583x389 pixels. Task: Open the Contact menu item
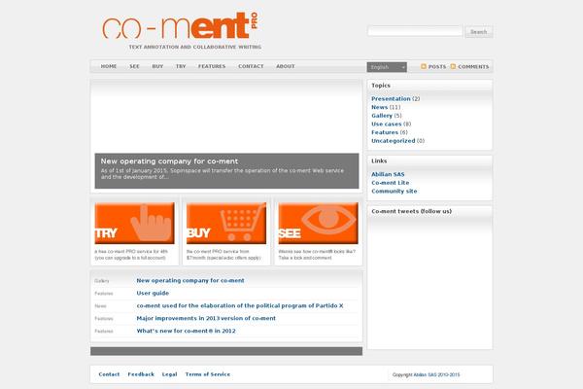click(x=251, y=66)
